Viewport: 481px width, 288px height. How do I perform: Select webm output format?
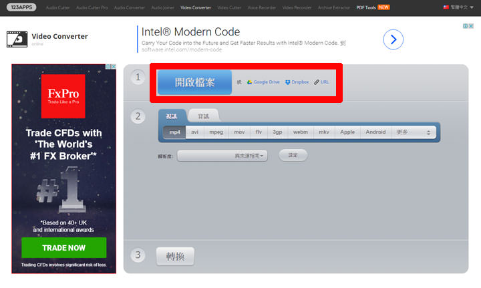click(301, 132)
